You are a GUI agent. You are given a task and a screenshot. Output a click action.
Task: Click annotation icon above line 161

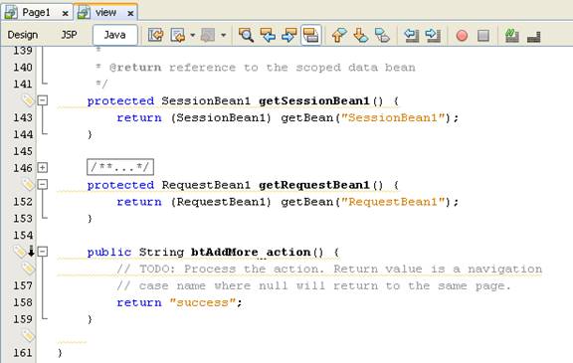(28, 335)
